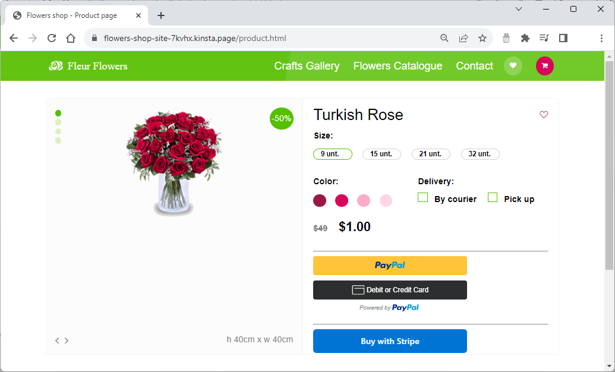
Task: Open the browser side panel
Action: [x=562, y=37]
